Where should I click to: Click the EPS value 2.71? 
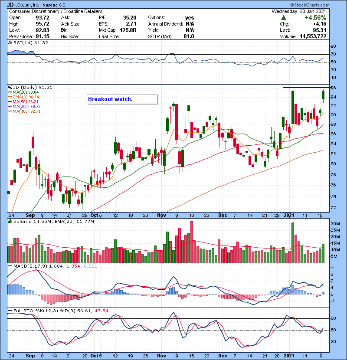click(x=131, y=24)
